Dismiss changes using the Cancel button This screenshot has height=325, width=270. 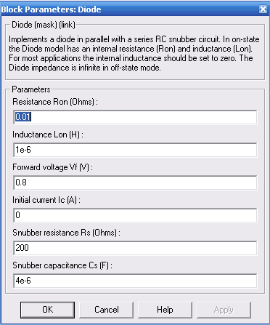pyautogui.click(x=107, y=310)
